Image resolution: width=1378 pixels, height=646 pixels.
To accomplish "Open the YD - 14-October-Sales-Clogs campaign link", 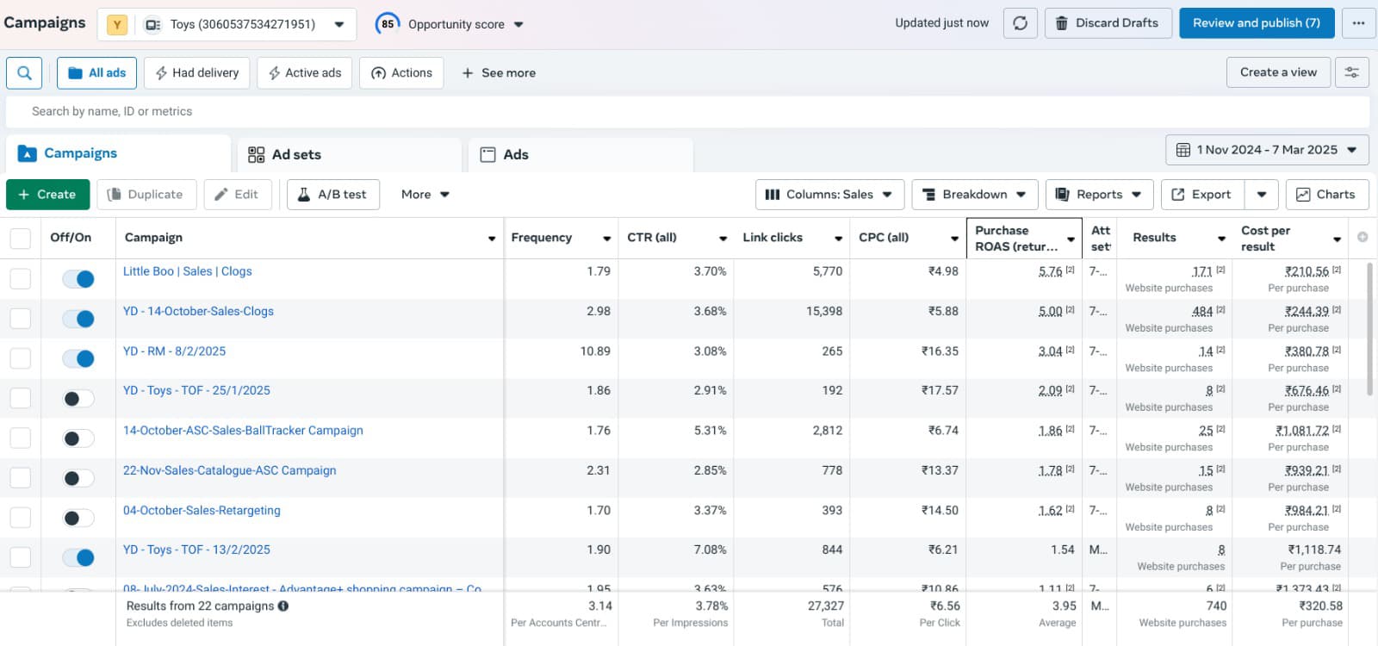I will (198, 311).
